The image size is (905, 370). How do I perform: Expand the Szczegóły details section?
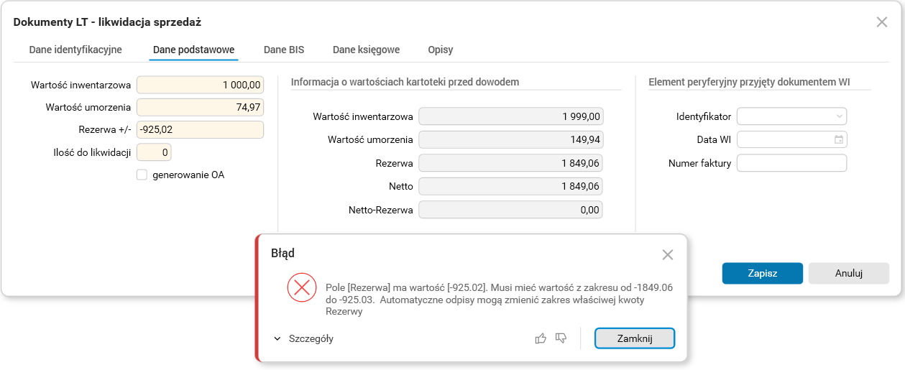click(304, 338)
